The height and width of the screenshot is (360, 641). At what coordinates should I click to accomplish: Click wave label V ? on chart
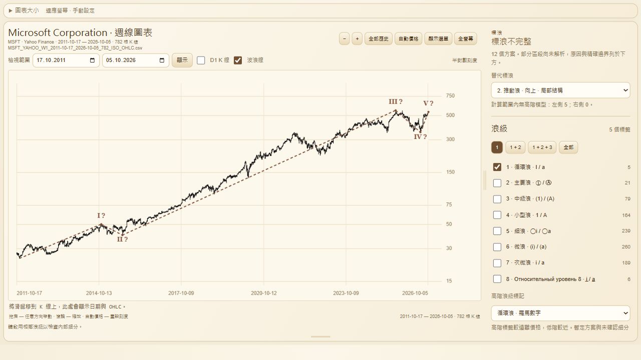click(x=428, y=103)
